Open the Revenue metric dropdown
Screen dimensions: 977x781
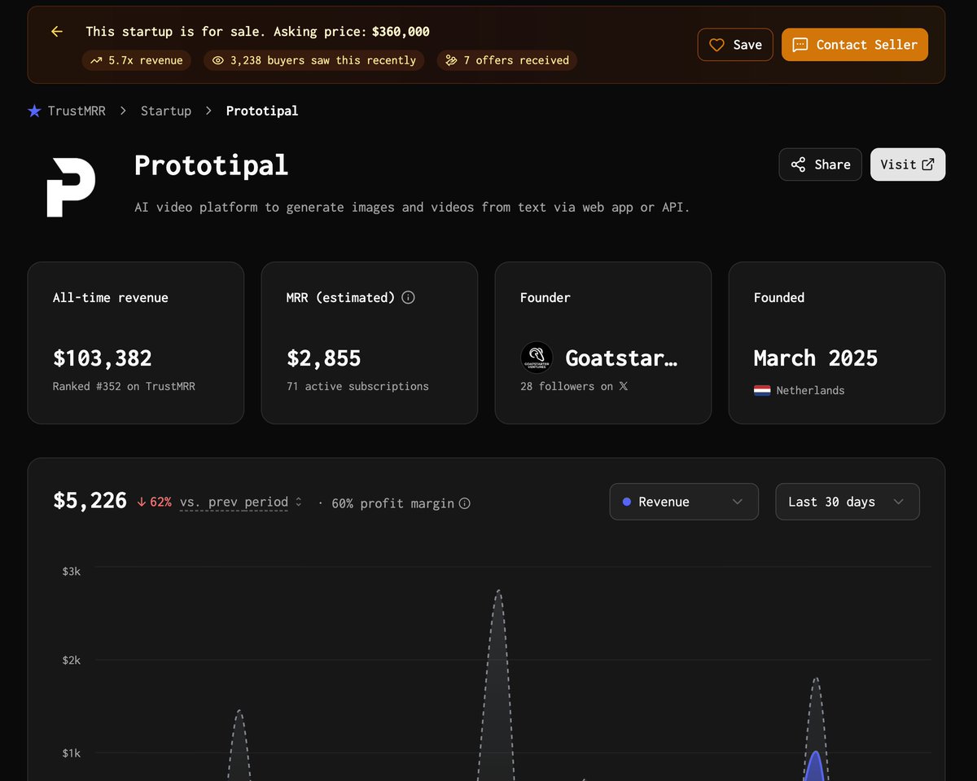click(684, 502)
